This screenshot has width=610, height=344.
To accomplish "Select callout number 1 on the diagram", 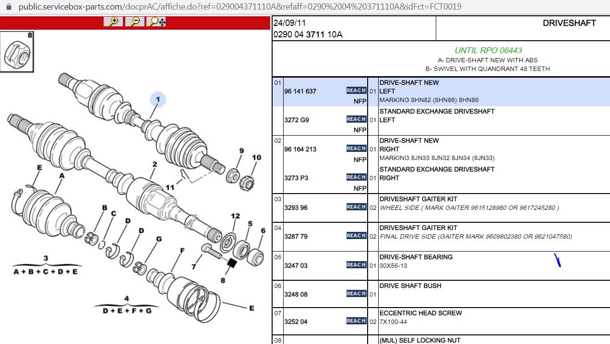I will [157, 100].
